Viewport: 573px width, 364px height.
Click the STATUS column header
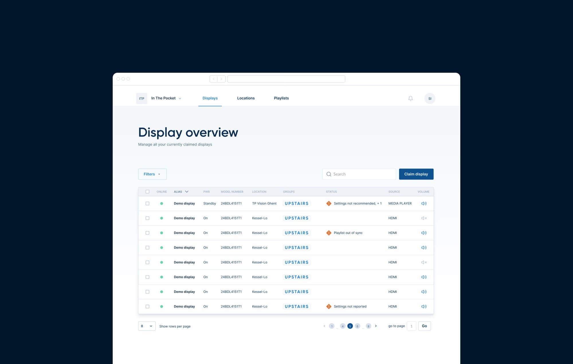click(x=331, y=192)
